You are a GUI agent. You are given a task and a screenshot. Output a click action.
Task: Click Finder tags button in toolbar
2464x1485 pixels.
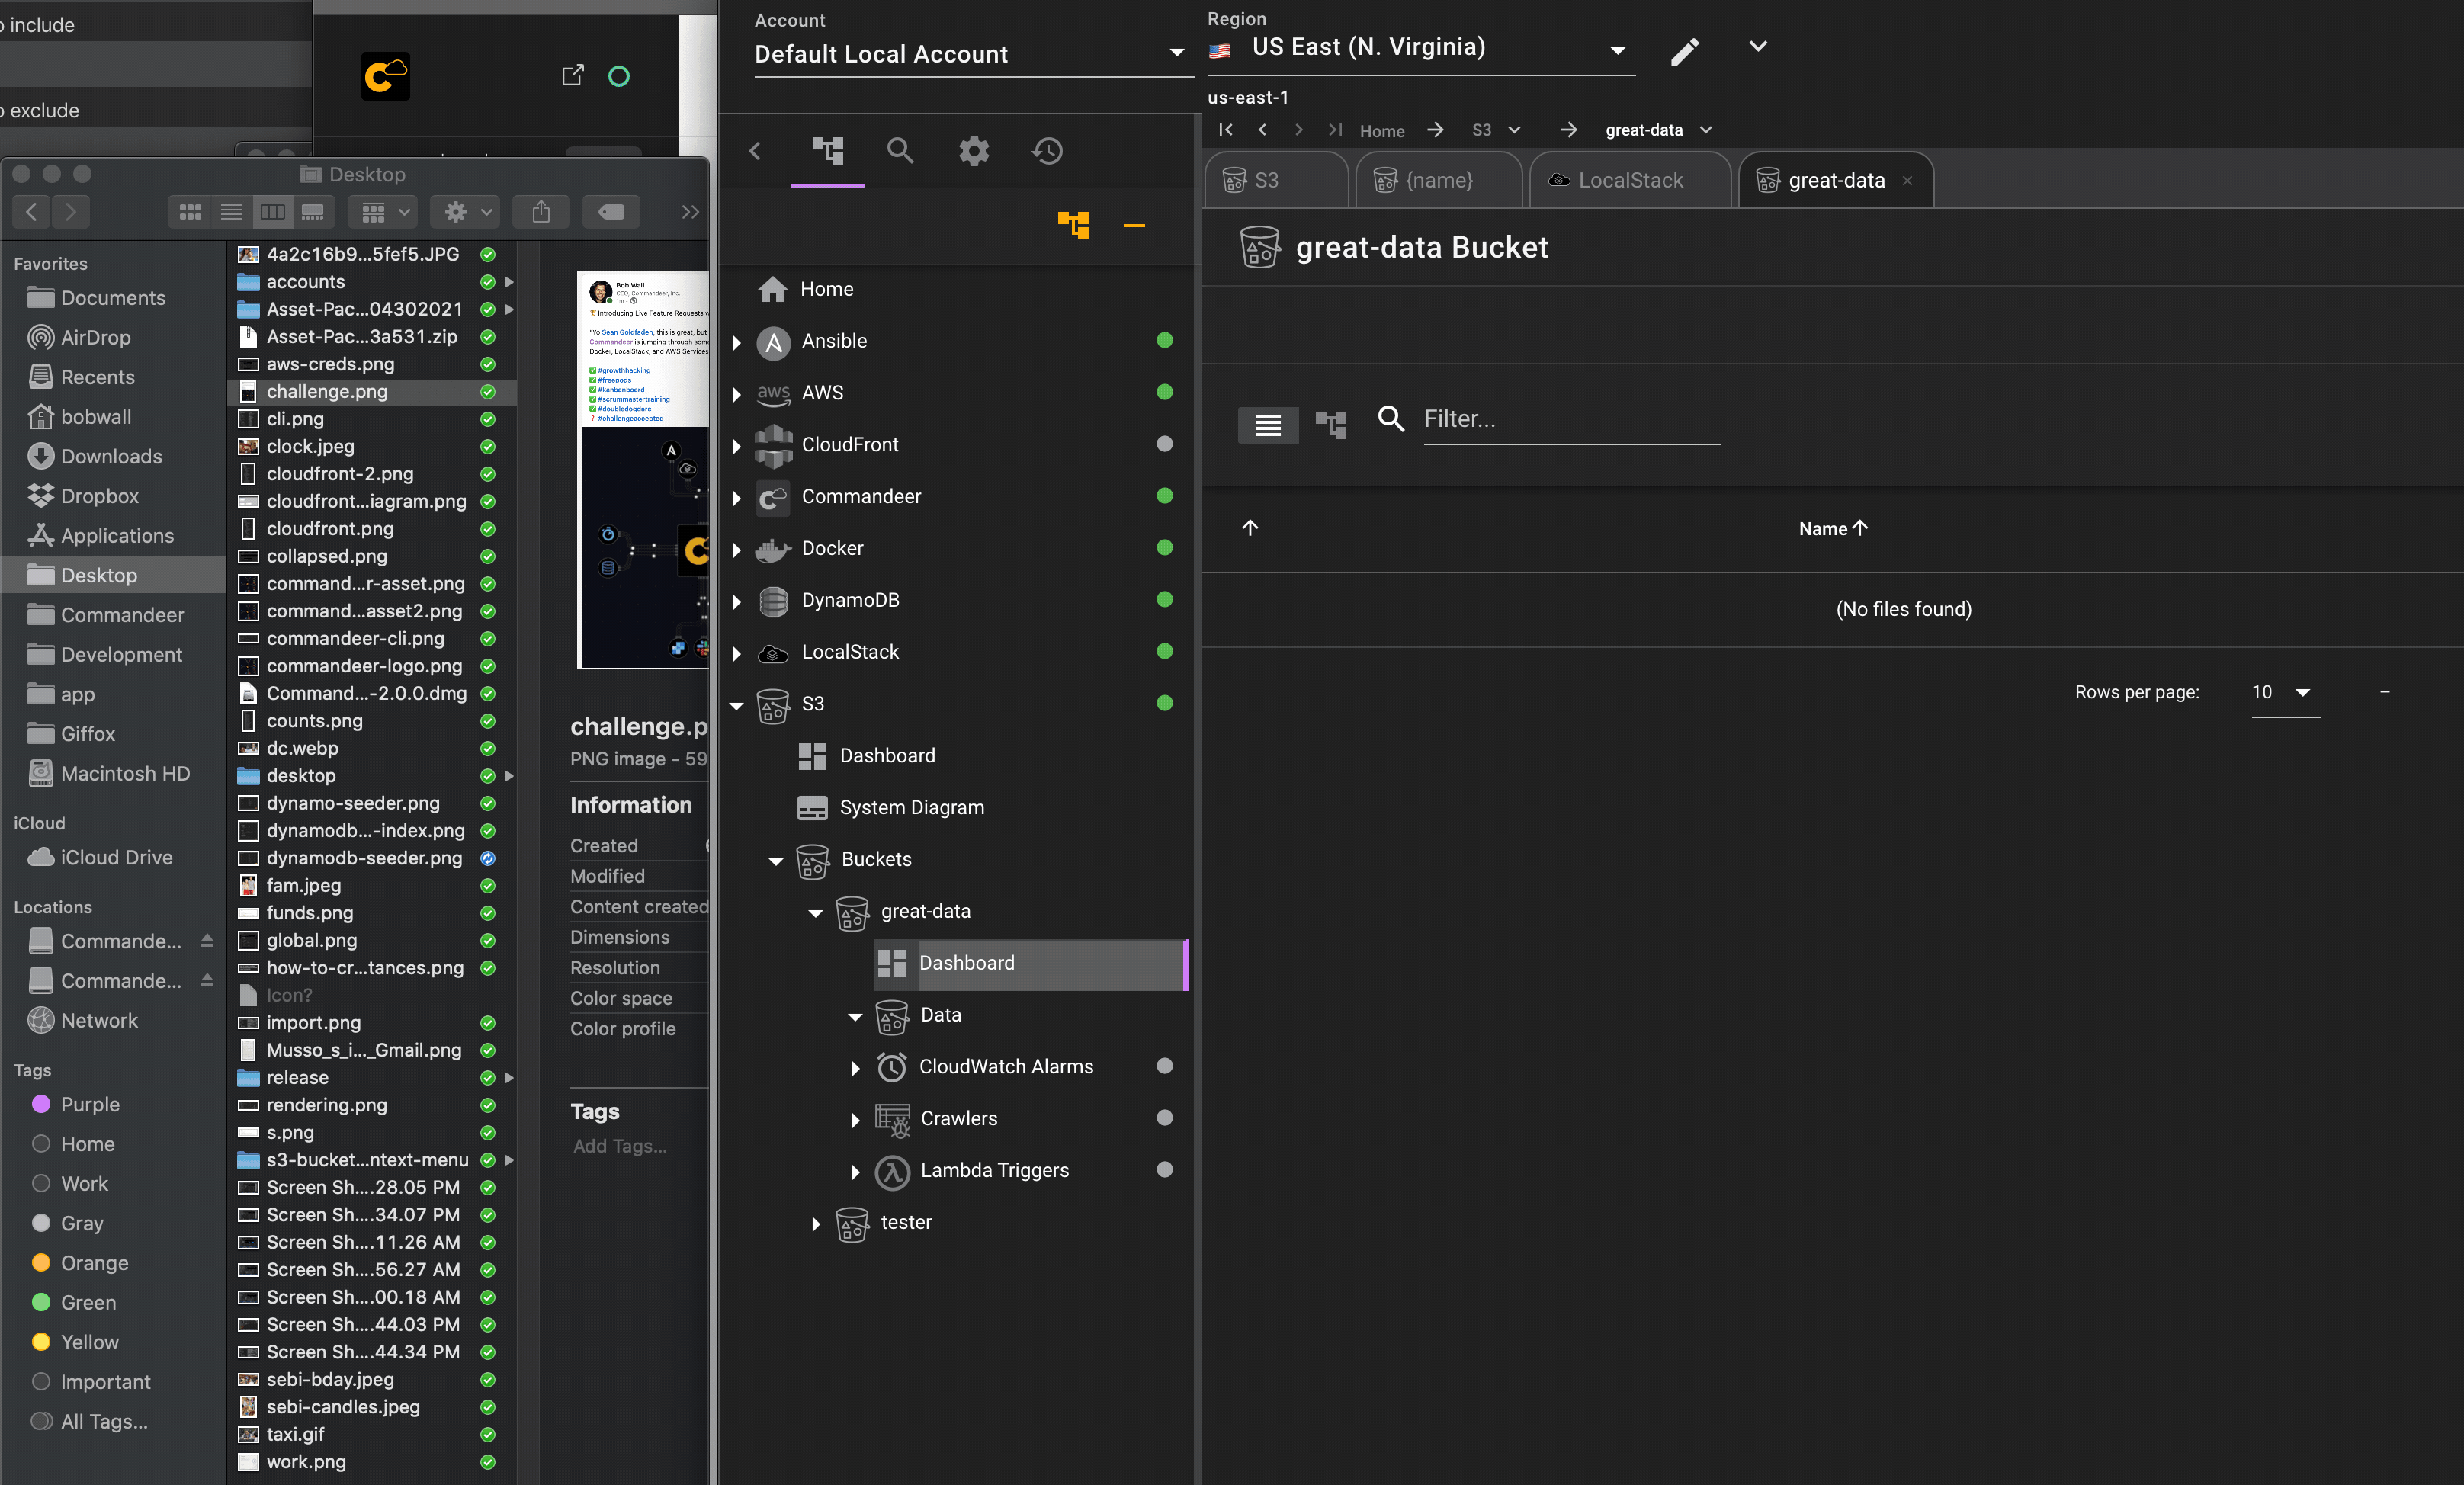611,211
